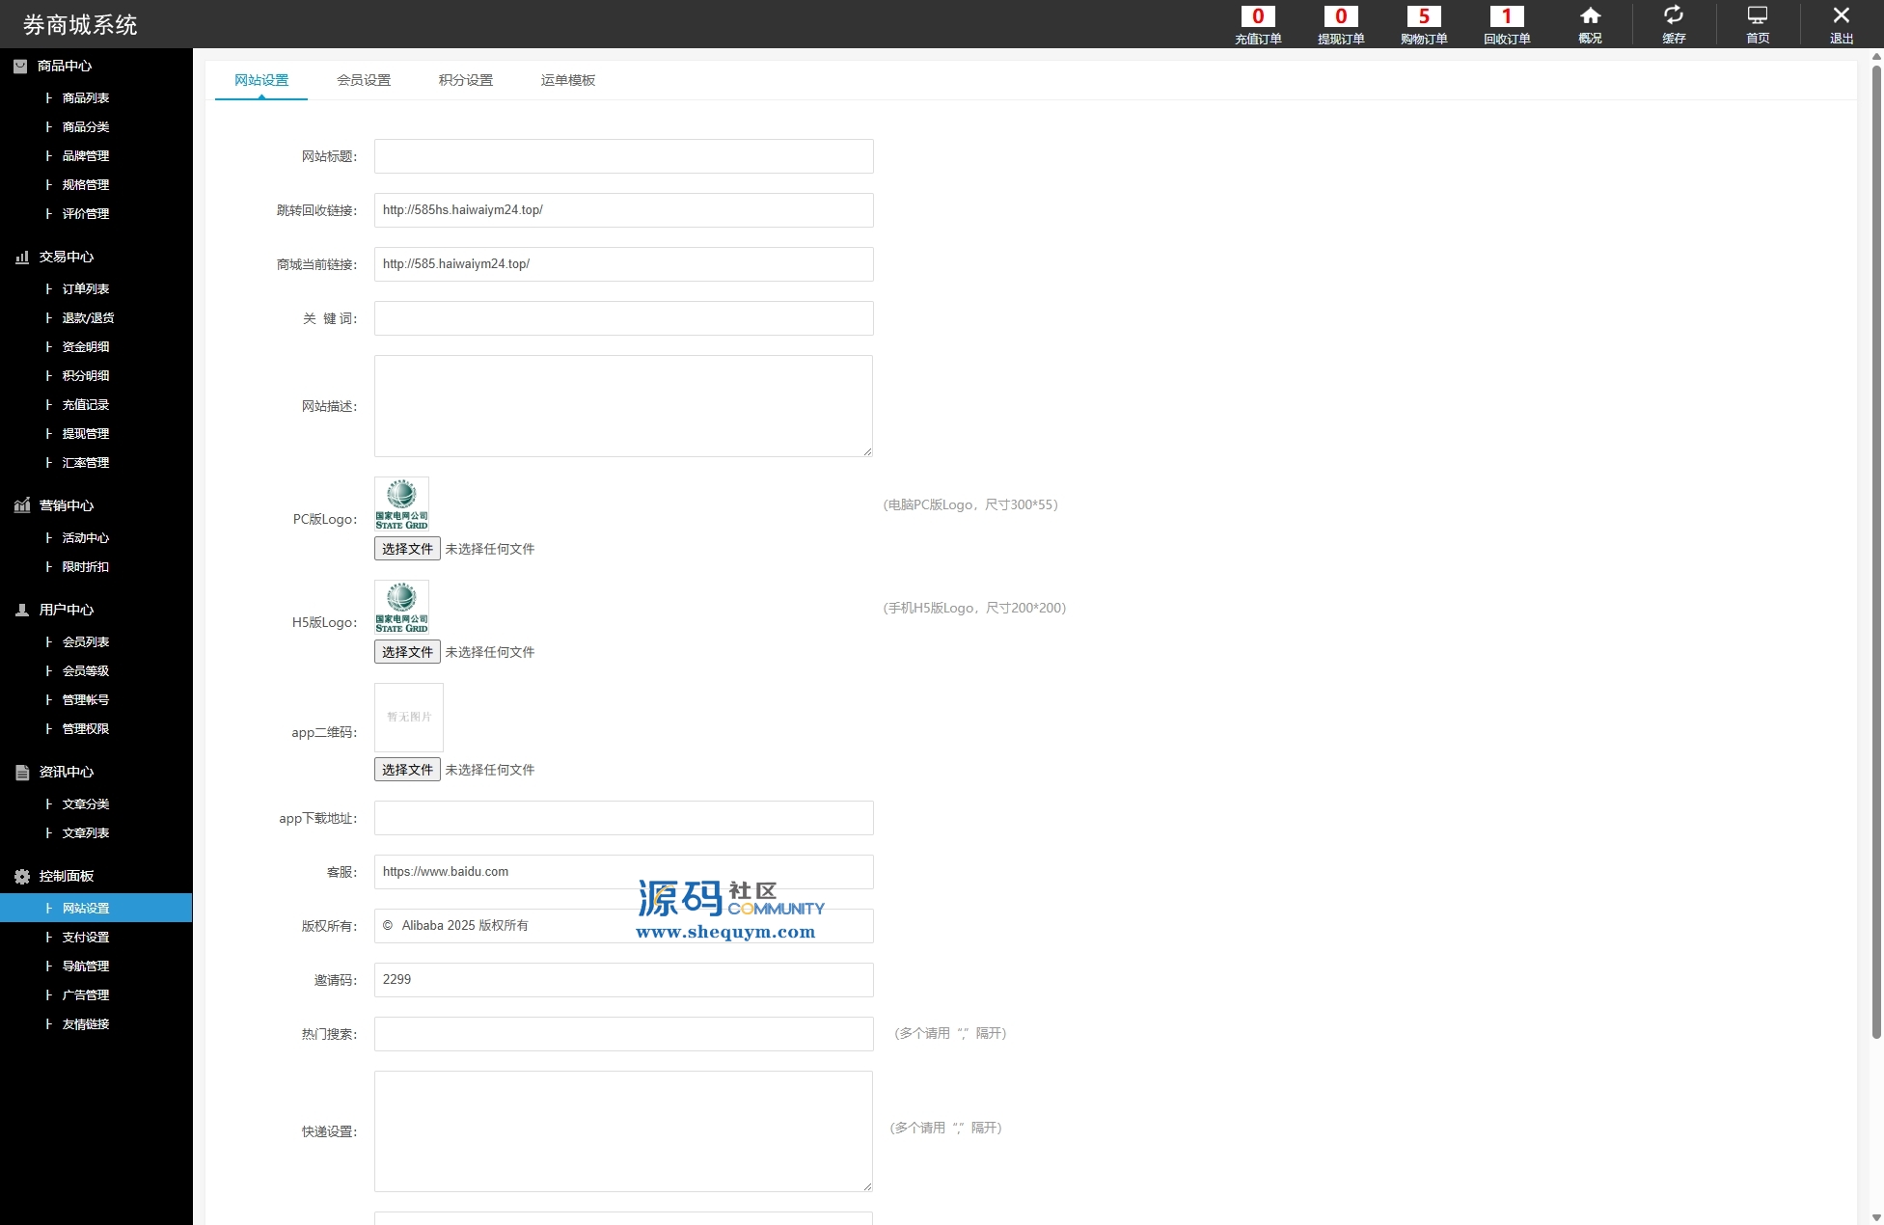
Task: Click the 网站标题 input field
Action: coord(623,156)
